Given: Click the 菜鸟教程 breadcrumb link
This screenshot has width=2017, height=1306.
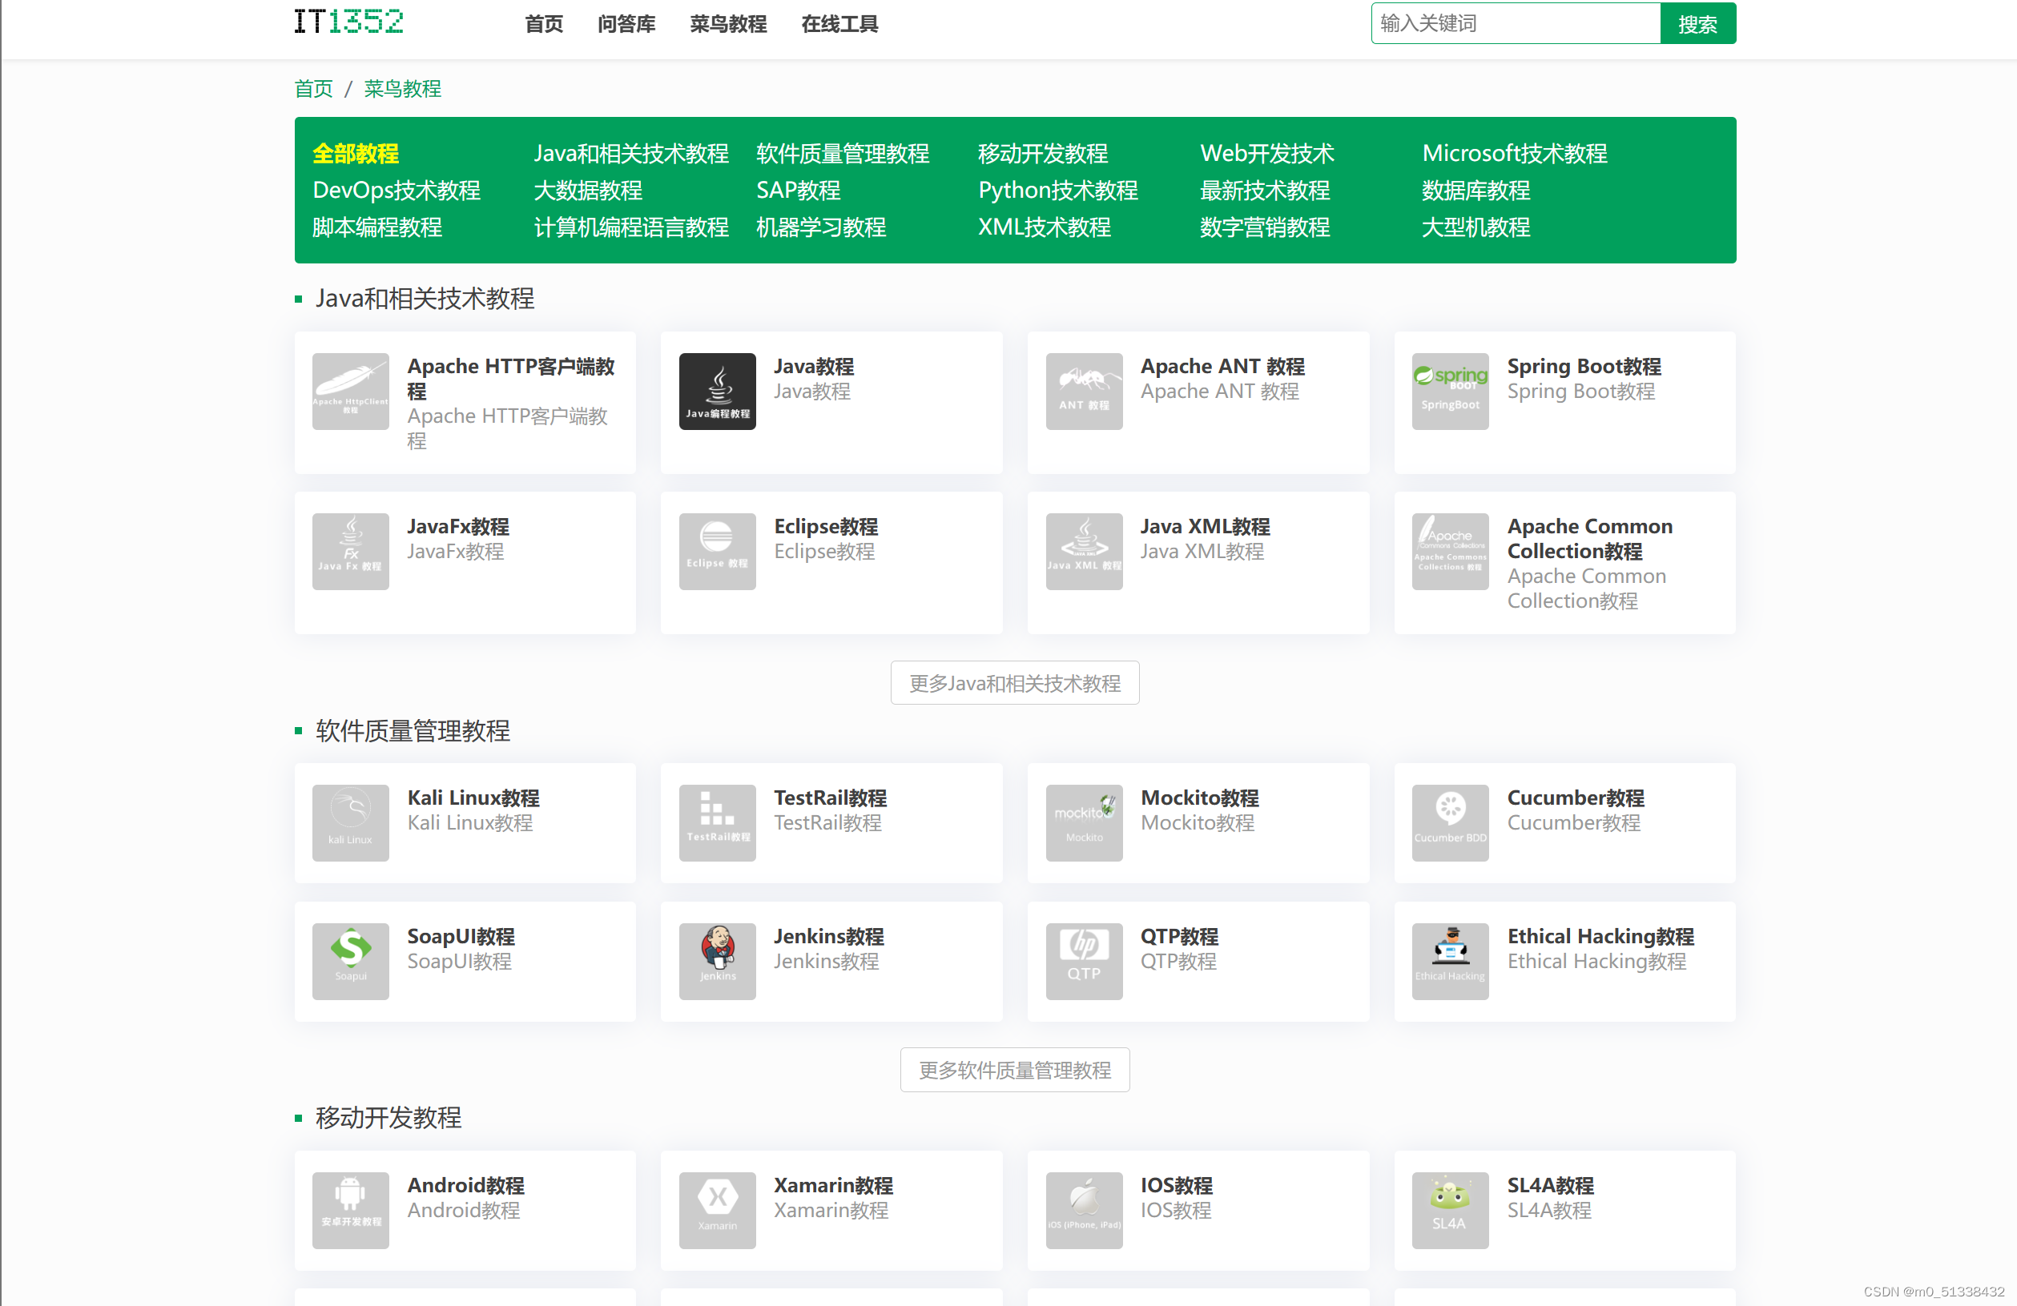Looking at the screenshot, I should coord(403,89).
